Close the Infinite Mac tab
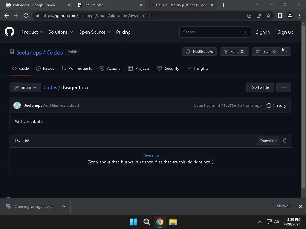Image resolution: width=306 pixels, height=229 pixels. [141, 5]
